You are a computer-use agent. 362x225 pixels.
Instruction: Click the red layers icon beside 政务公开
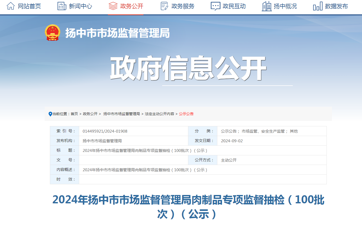pyautogui.click(x=113, y=6)
